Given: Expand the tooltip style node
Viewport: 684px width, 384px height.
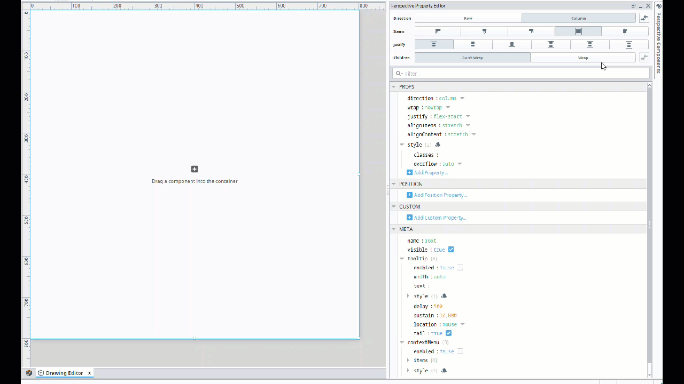Looking at the screenshot, I should (x=408, y=296).
